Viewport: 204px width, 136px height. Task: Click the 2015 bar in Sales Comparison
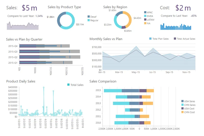129,91
